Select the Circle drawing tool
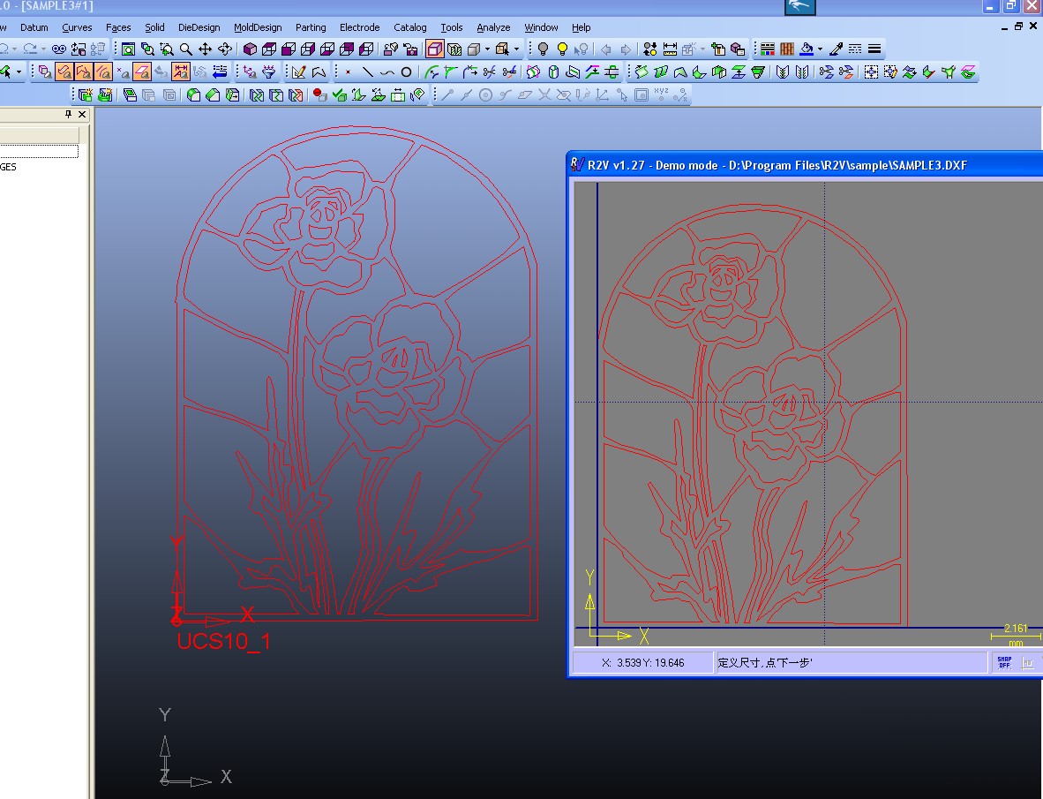 click(406, 72)
